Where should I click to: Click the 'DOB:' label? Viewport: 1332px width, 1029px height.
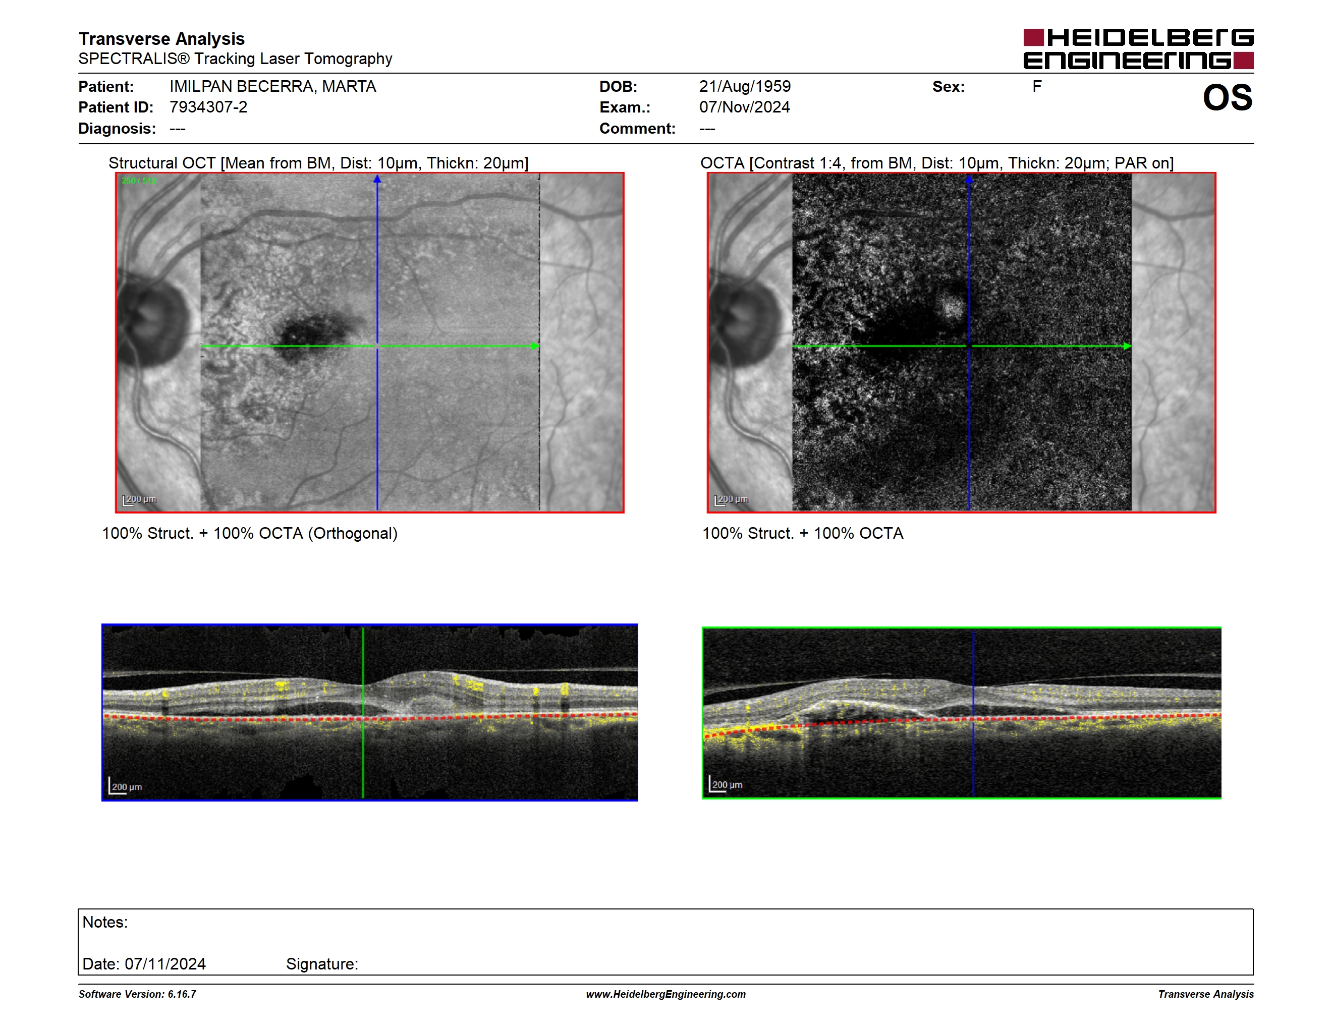pyautogui.click(x=619, y=87)
